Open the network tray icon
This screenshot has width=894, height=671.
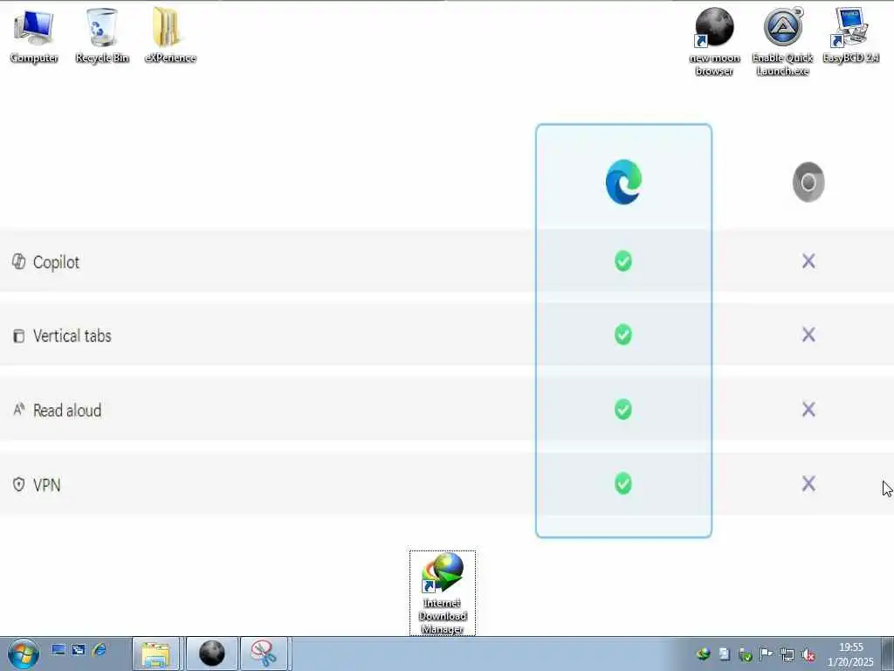[787, 654]
